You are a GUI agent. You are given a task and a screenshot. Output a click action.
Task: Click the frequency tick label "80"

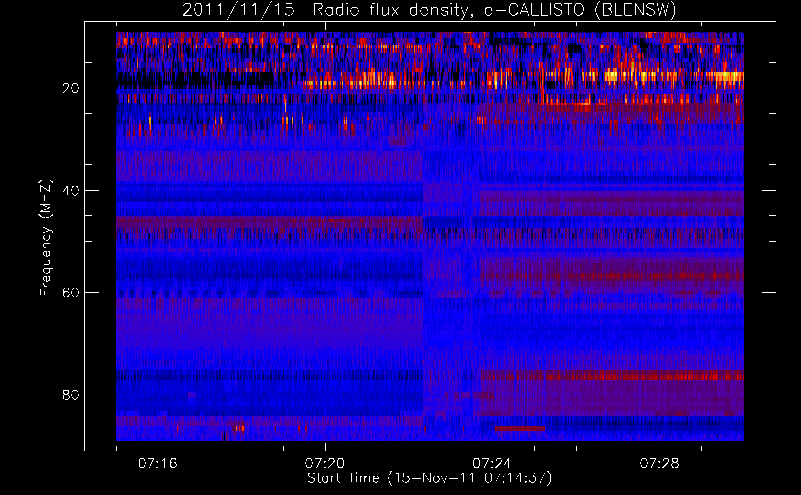point(71,395)
